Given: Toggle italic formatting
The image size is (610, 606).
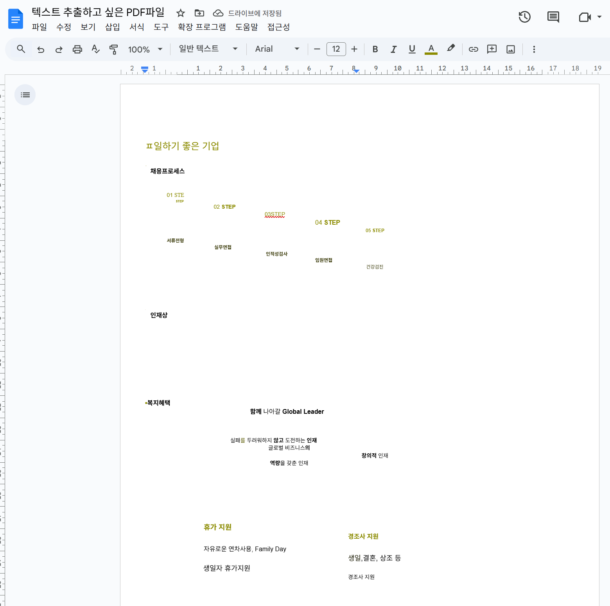Looking at the screenshot, I should [393, 49].
